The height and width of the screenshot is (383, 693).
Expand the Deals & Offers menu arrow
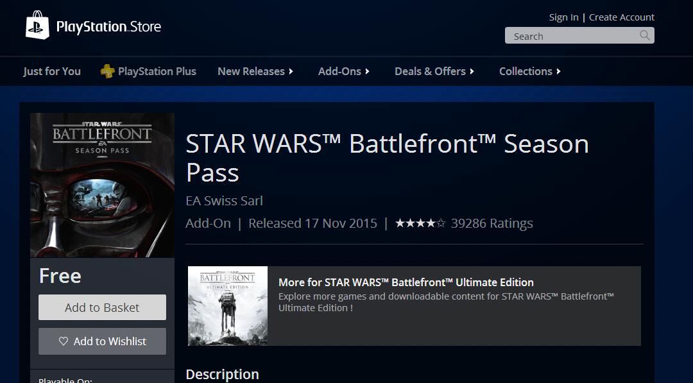coord(472,72)
